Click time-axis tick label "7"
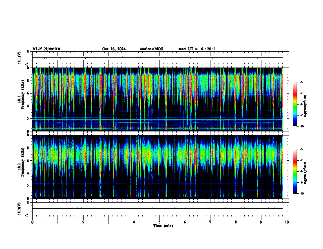323x249 pixels. pos(210,222)
